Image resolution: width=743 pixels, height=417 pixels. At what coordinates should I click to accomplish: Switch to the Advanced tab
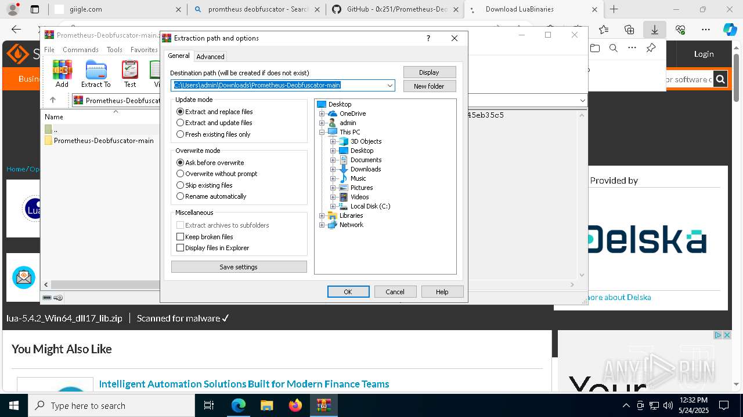210,57
